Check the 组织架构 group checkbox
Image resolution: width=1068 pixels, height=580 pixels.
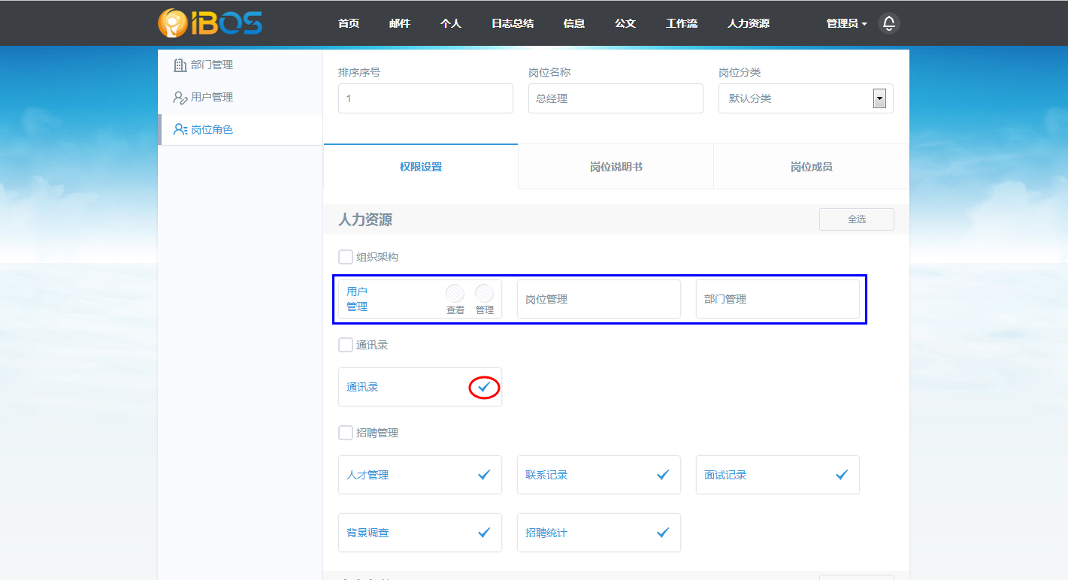[x=346, y=257]
